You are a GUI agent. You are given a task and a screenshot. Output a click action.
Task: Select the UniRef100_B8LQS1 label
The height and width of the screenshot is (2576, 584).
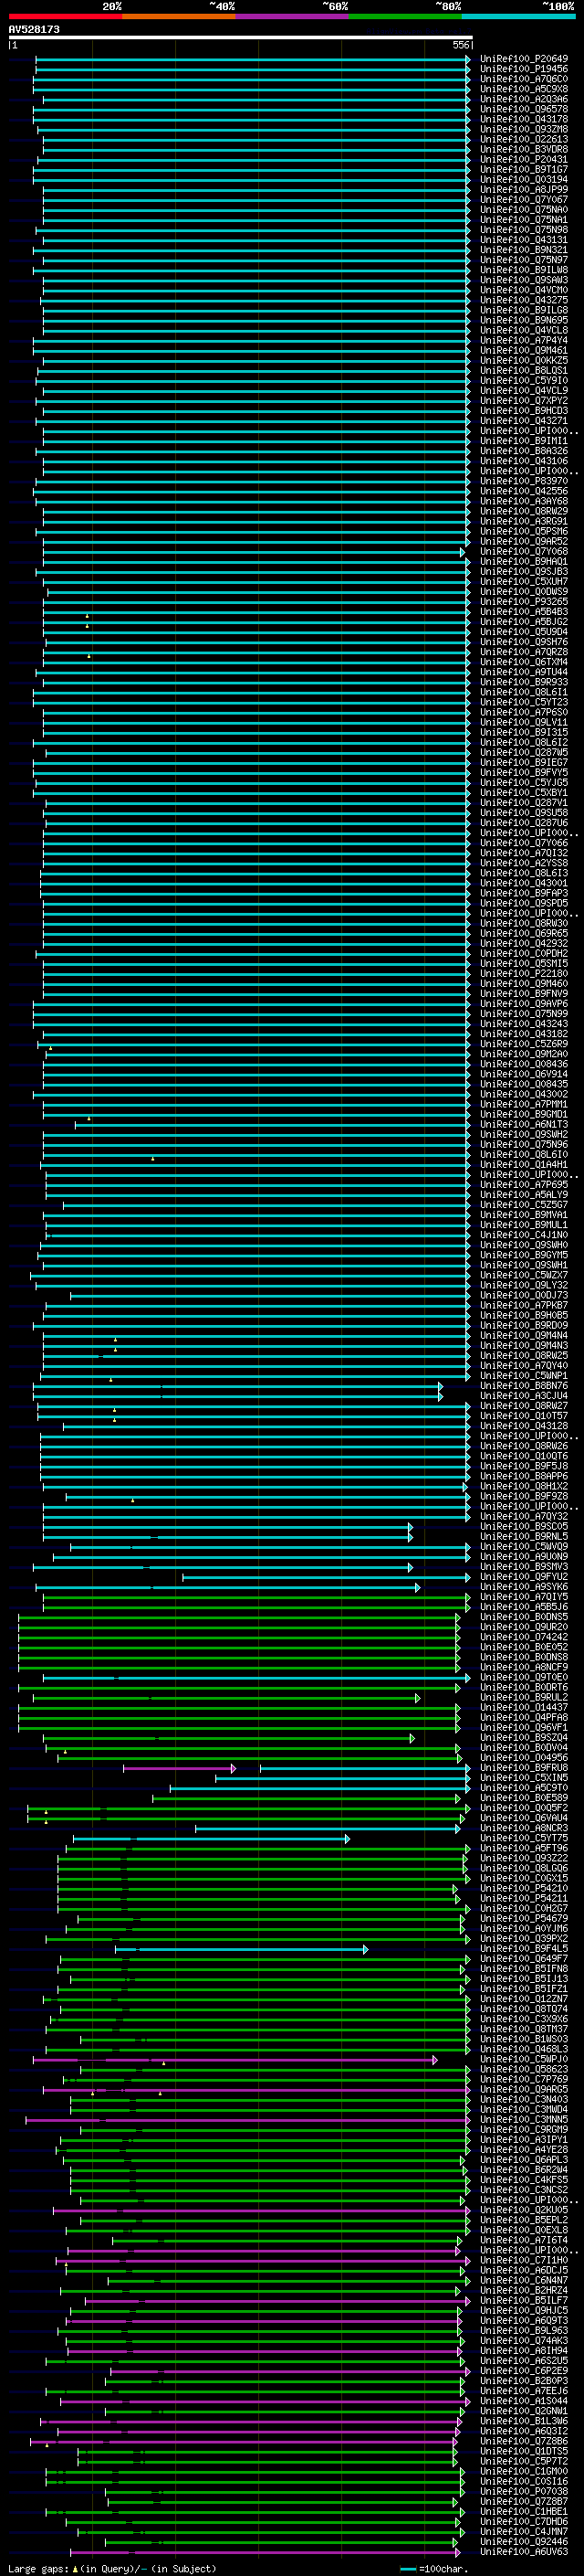pyautogui.click(x=524, y=370)
